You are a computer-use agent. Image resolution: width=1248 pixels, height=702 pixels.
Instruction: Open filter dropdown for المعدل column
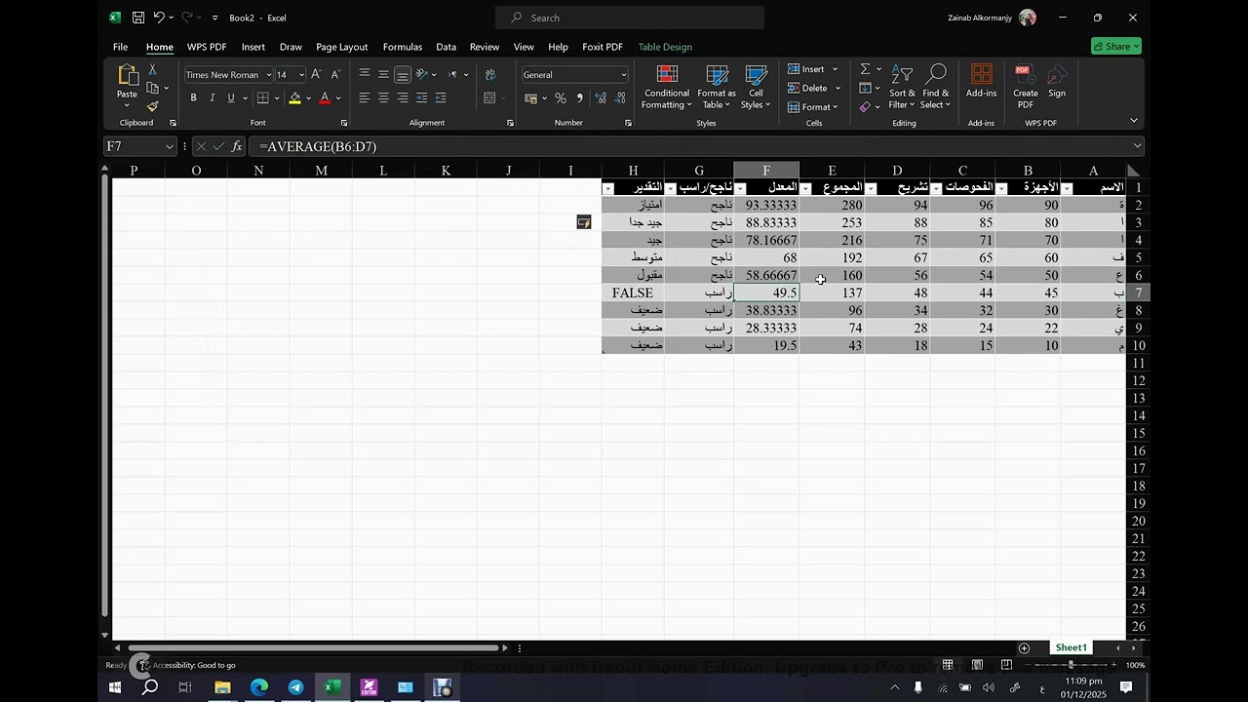pyautogui.click(x=740, y=188)
